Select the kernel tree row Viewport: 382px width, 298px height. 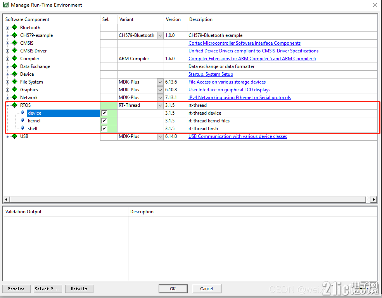(34, 121)
